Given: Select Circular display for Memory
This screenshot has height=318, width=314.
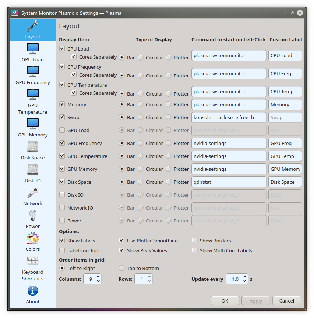Looking at the screenshot, I should (140, 104).
